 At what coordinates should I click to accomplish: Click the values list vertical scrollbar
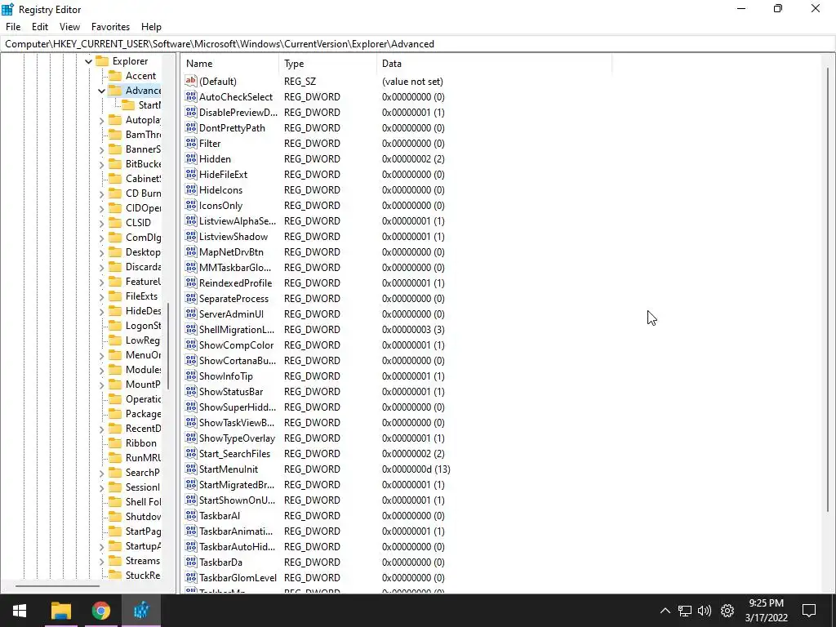(x=828, y=291)
